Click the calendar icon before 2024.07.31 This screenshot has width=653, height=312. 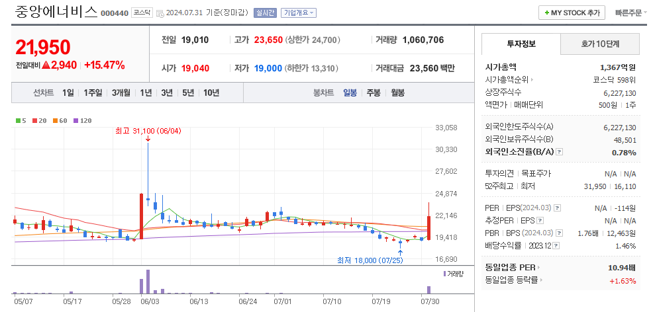pyautogui.click(x=160, y=13)
